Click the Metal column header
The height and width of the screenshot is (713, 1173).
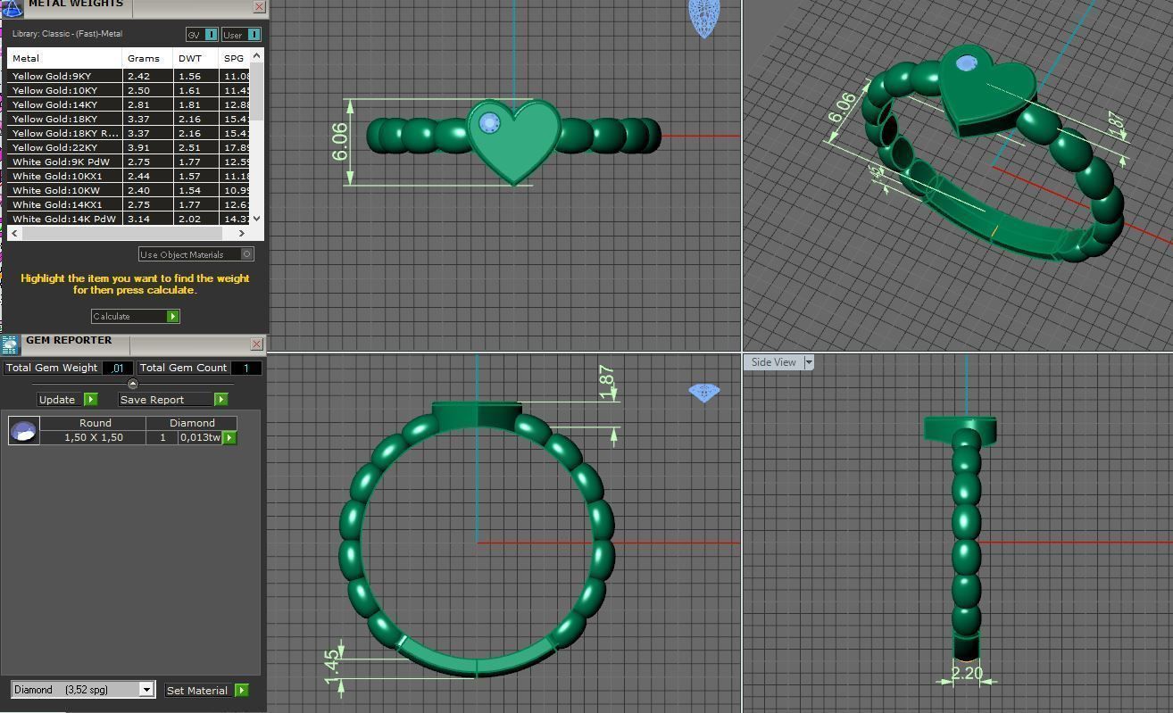(x=64, y=58)
